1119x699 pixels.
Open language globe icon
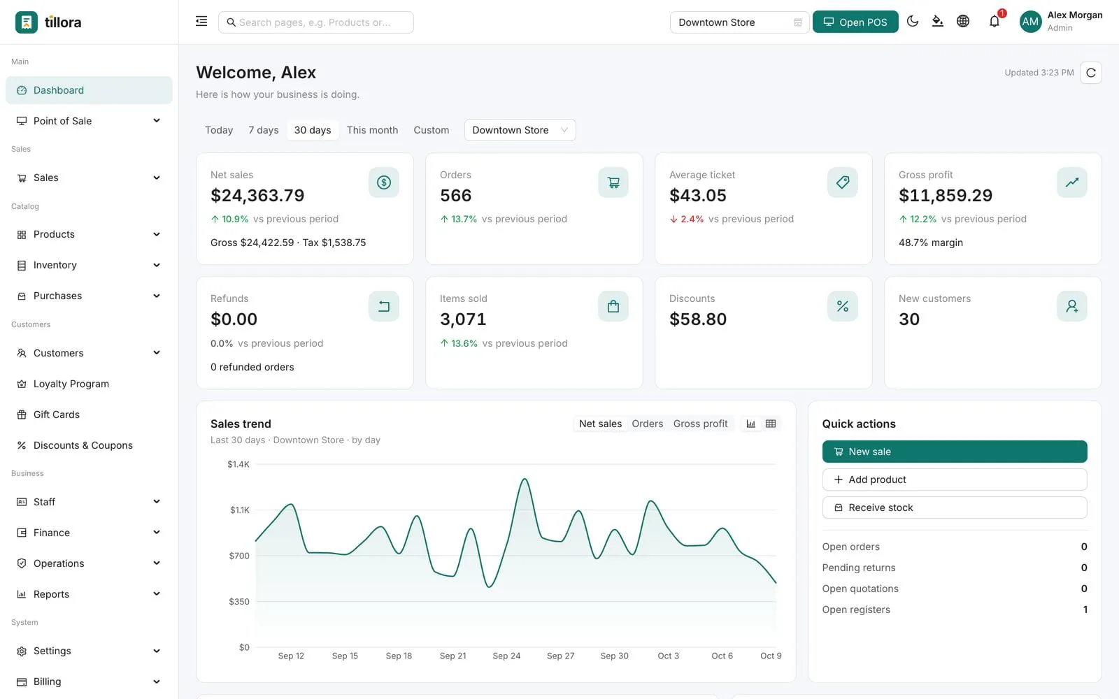click(x=963, y=22)
